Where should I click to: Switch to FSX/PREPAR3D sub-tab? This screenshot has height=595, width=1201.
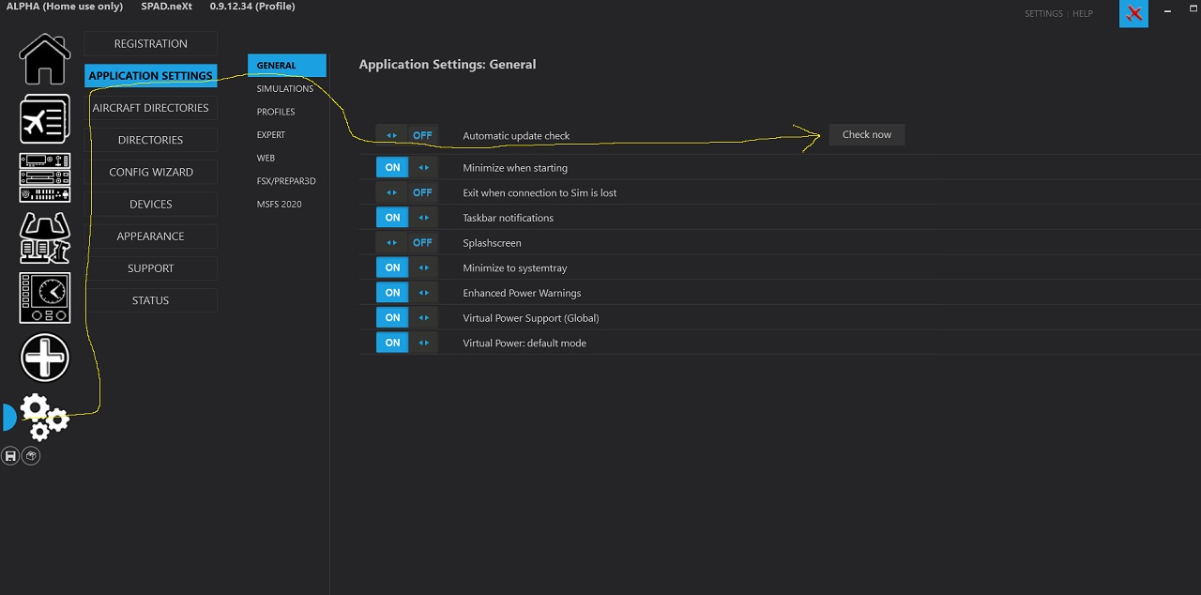(286, 181)
